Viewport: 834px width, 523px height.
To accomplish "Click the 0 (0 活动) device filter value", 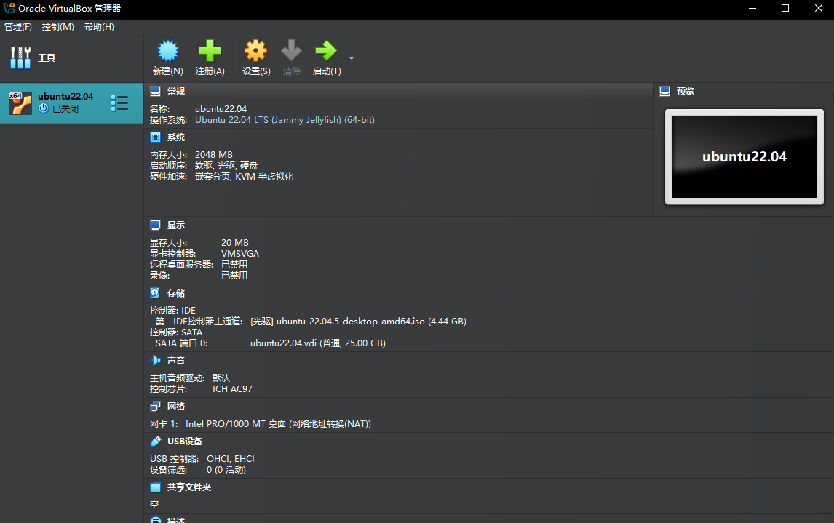I will pyautogui.click(x=226, y=470).
